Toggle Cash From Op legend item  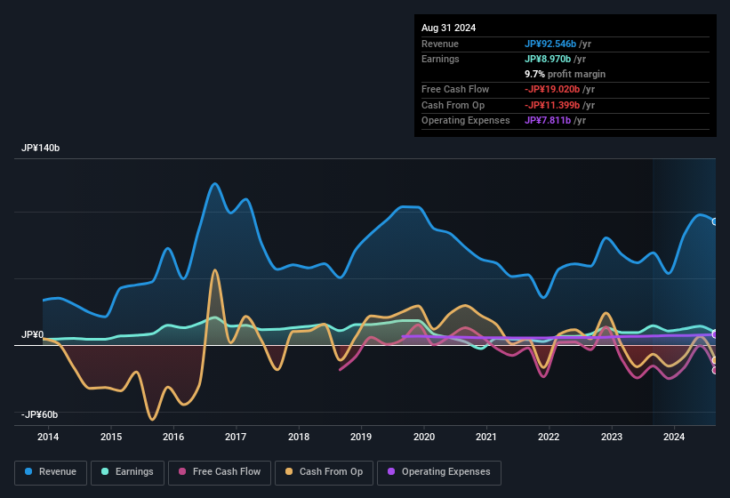click(x=324, y=472)
